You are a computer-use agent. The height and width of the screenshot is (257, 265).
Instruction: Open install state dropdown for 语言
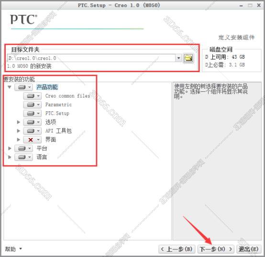pos(23,157)
